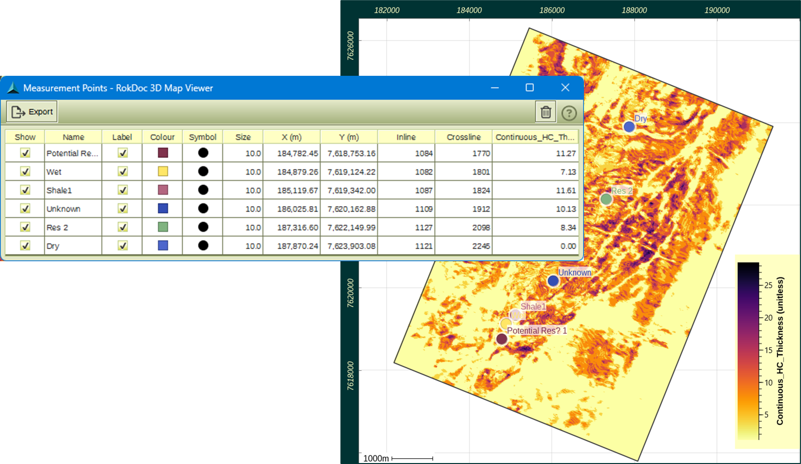Viewport: 801px width, 464px height.
Task: Select the Unknown blue map marker
Action: (553, 281)
